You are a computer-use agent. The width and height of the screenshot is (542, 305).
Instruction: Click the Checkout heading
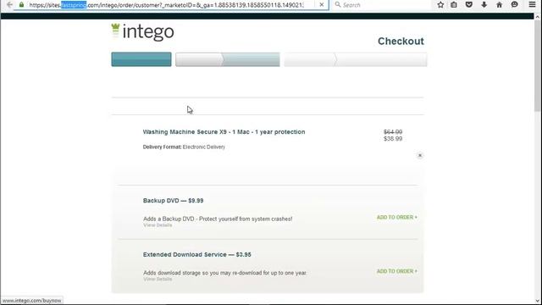pos(401,42)
